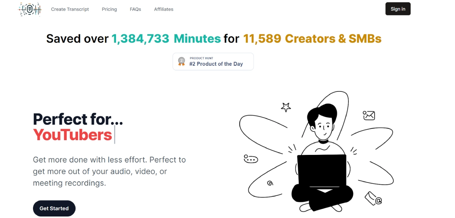Click the picture-envelope doodle icon

369,115
